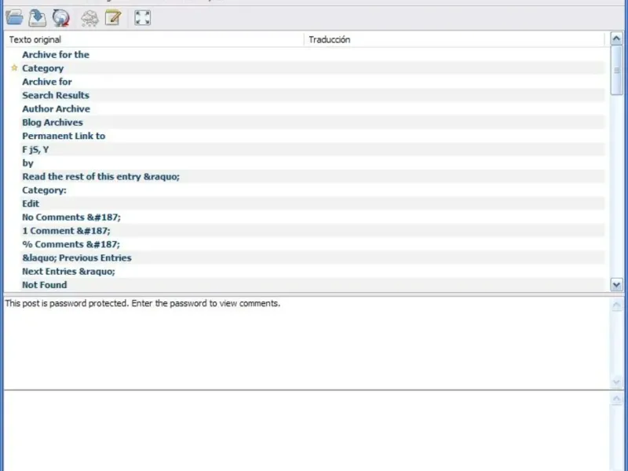Select the 'Author Archive' entry
628x471 pixels.
pyautogui.click(x=305, y=109)
